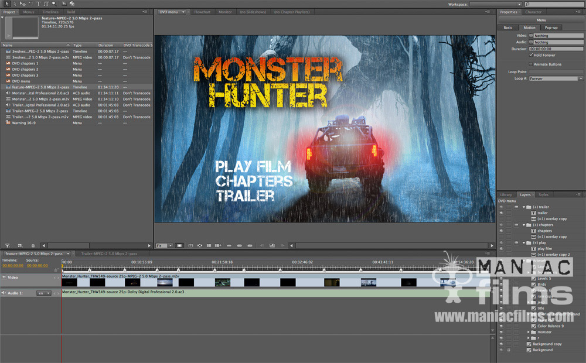The width and height of the screenshot is (586, 363).
Task: Open the DVD menu tab dropdown arrow
Action: point(183,12)
